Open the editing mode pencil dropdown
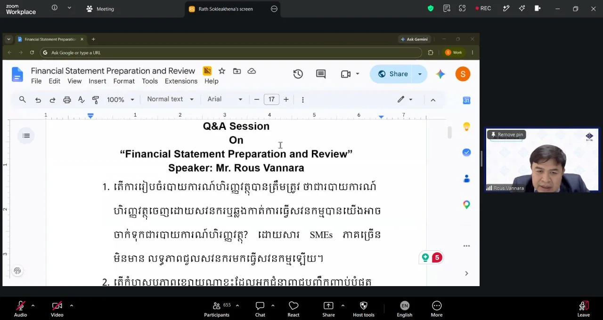This screenshot has width=603, height=320. [405, 99]
